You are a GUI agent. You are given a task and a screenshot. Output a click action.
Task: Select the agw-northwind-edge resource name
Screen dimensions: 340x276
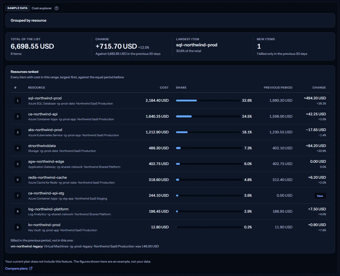(x=46, y=161)
